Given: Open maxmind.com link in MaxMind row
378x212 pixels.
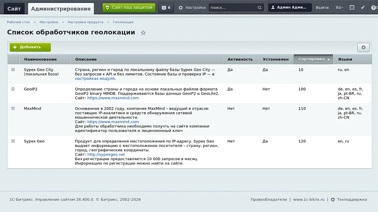Looking at the screenshot, I should [x=113, y=122].
